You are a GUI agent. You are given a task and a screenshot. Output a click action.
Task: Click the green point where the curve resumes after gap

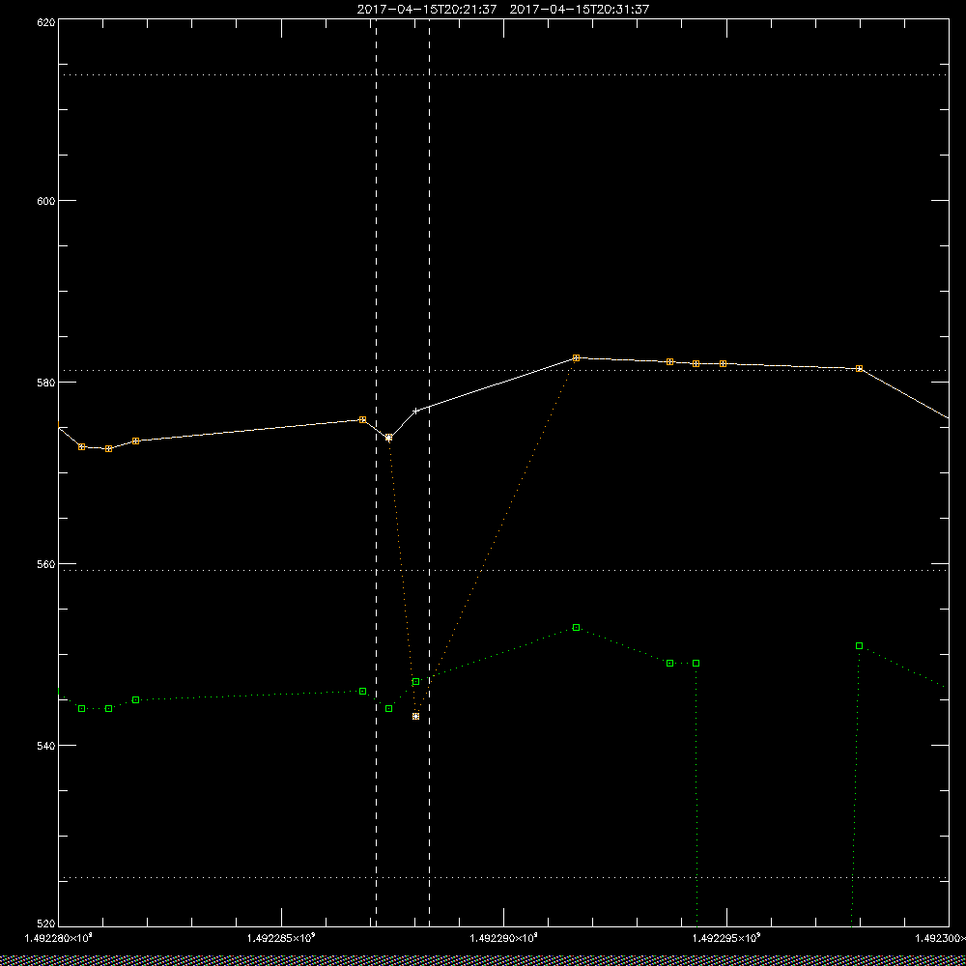[x=860, y=645]
